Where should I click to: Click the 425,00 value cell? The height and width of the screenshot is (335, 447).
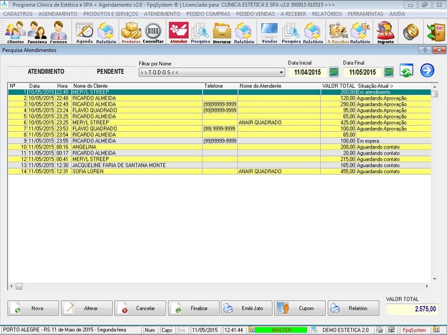[338, 122]
